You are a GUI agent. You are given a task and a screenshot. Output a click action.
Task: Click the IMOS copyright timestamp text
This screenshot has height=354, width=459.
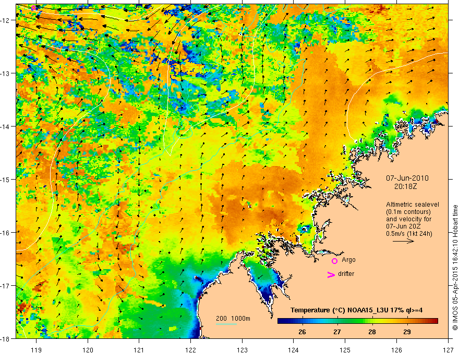455,268
